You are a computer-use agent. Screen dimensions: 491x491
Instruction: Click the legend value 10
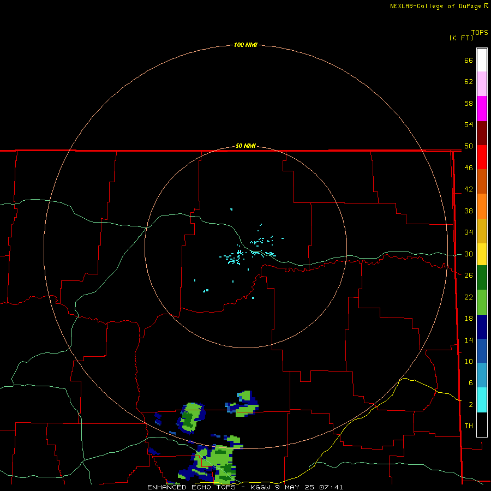pyautogui.click(x=469, y=362)
